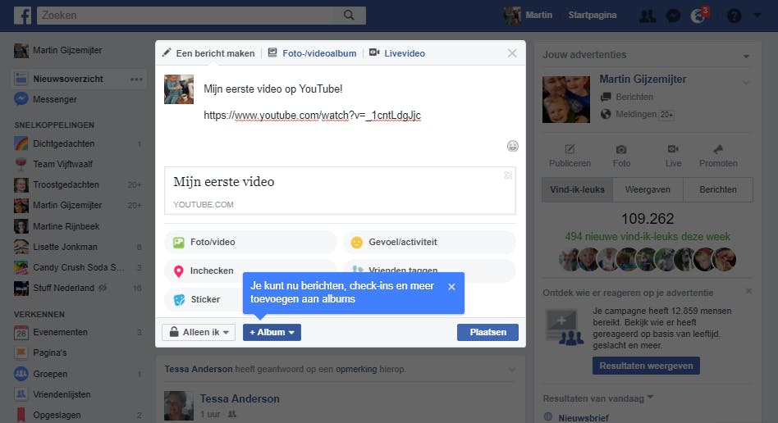Click the YouTube Mijn eerste video preview card
Viewport: 778px width, 423px height.
[x=340, y=190]
